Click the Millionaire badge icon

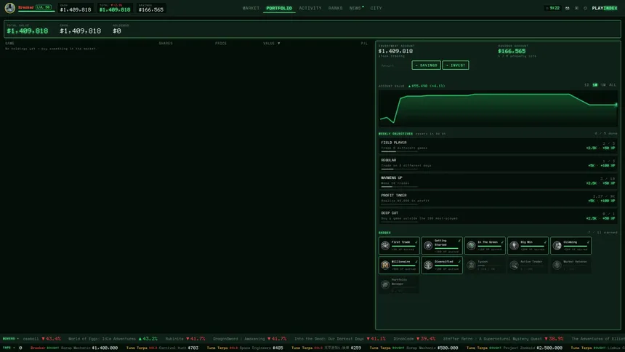click(x=385, y=265)
